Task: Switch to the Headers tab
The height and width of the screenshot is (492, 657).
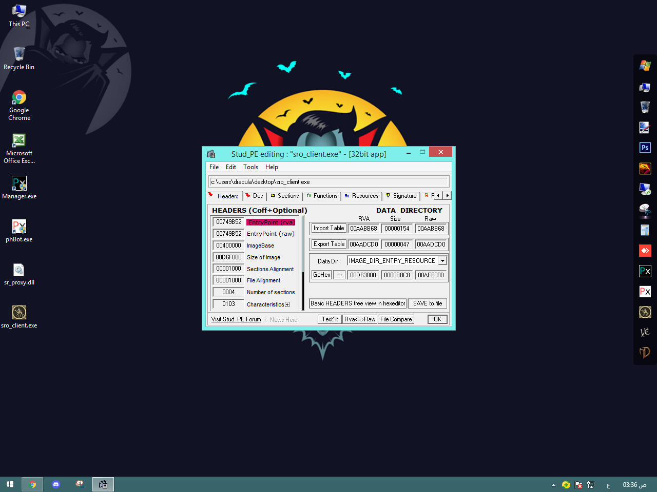Action: point(224,196)
